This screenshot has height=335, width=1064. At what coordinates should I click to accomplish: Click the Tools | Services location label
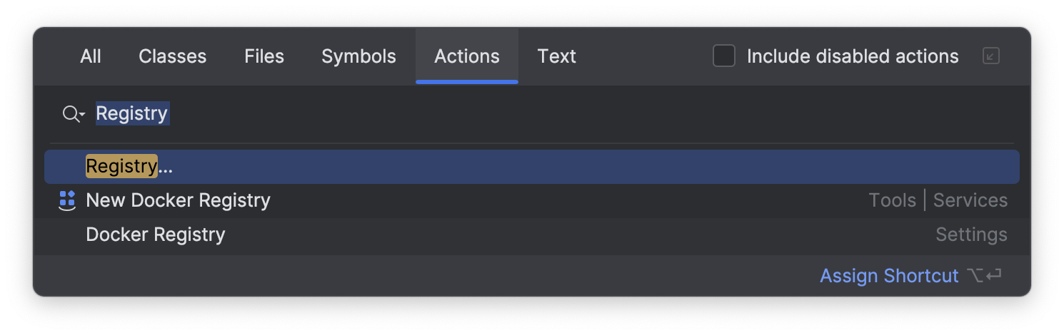[938, 200]
